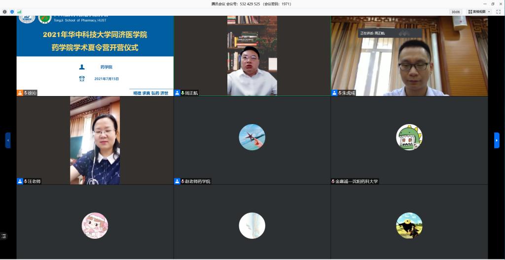Viewport: 505px width, 260px height.
Task: Click 周正航's microphone status icon
Action: click(x=182, y=93)
